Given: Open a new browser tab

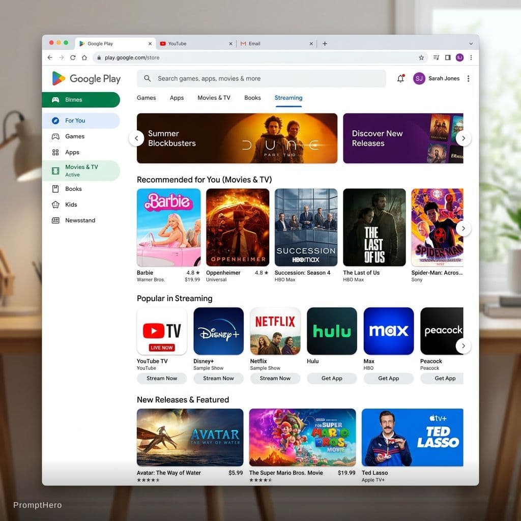Looking at the screenshot, I should point(325,44).
